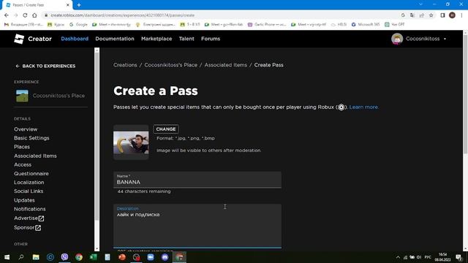Open the HELSI bookmark
The width and height of the screenshot is (468, 263).
coord(339,24)
